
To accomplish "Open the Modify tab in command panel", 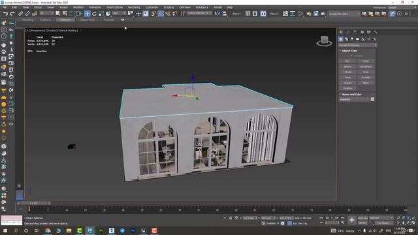I will 348,32.
